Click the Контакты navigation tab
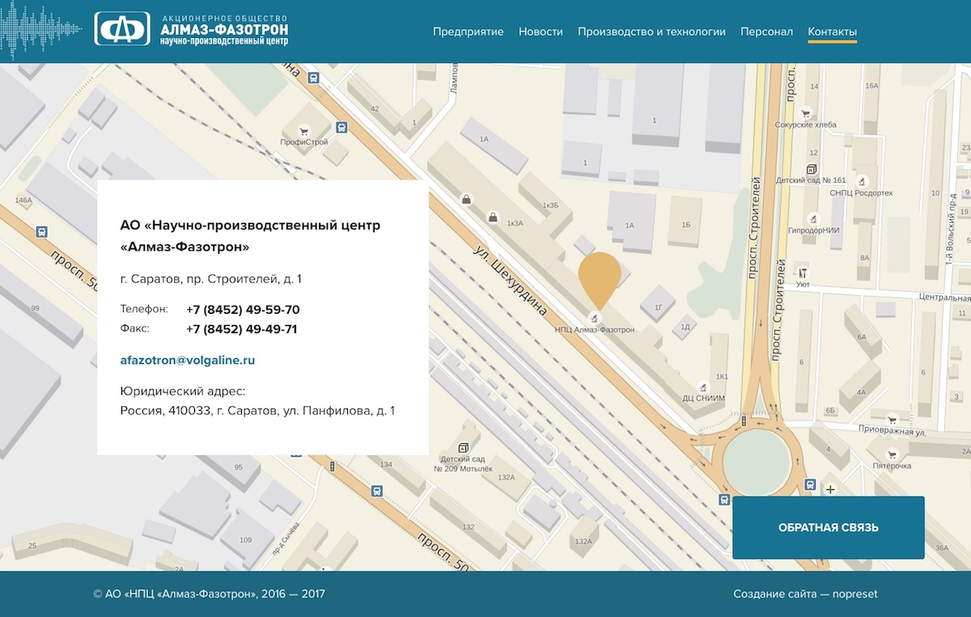The width and height of the screenshot is (971, 617). click(x=832, y=32)
